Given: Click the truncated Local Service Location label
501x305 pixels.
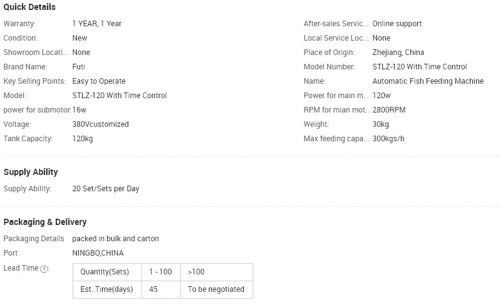Looking at the screenshot, I should pos(336,38).
